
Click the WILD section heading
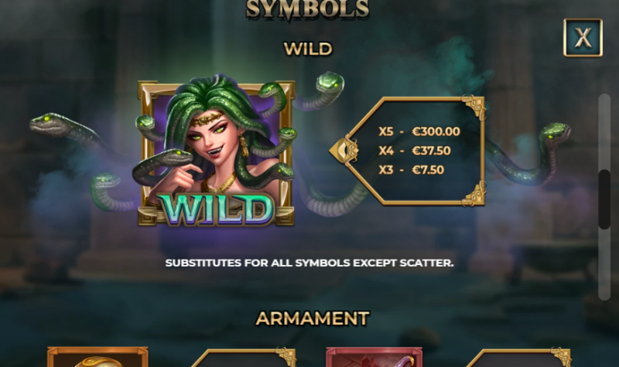(x=308, y=49)
